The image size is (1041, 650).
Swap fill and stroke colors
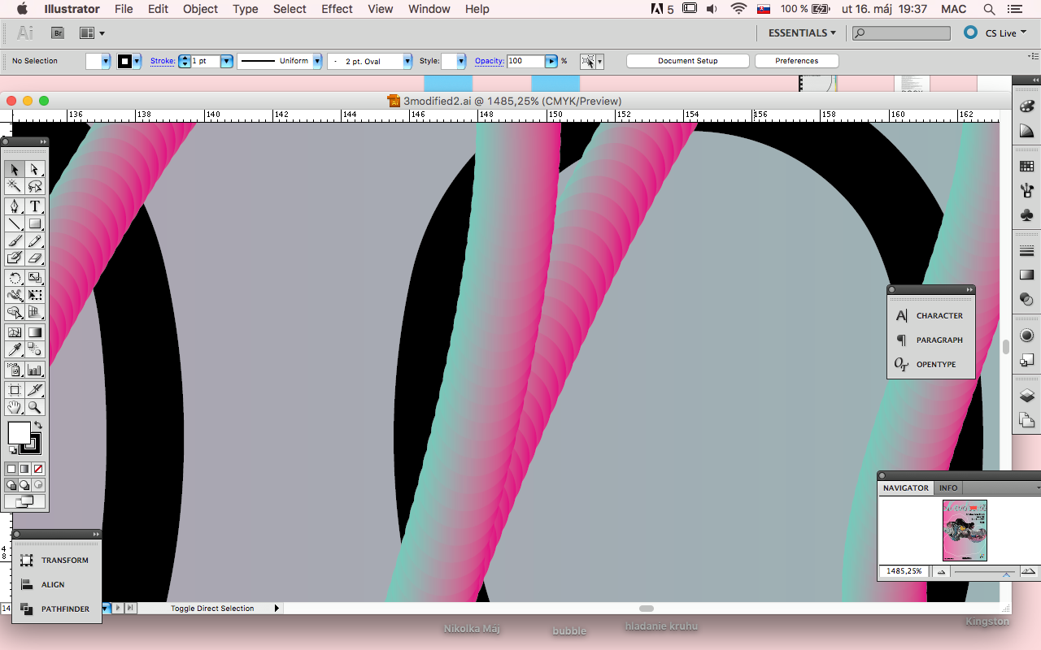coord(37,425)
